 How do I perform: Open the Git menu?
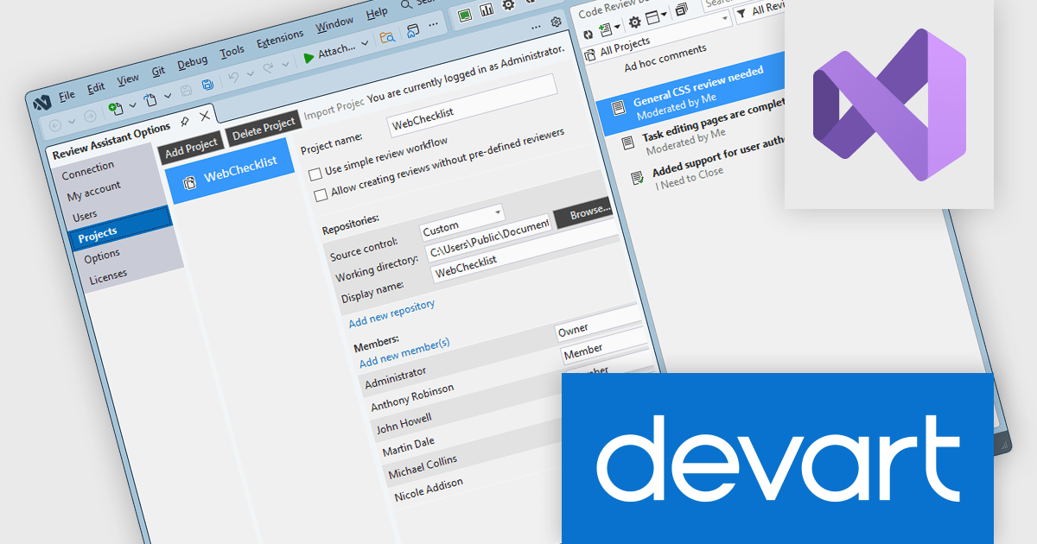point(158,71)
